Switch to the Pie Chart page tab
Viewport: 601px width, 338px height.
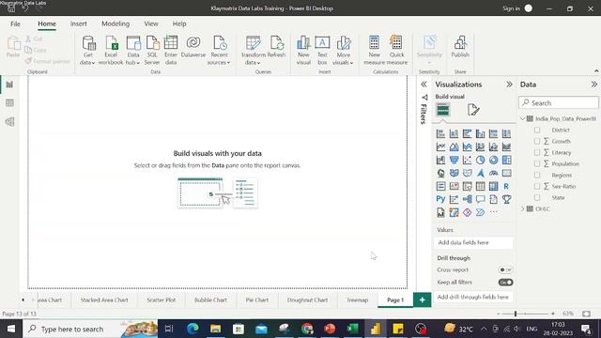click(x=256, y=300)
